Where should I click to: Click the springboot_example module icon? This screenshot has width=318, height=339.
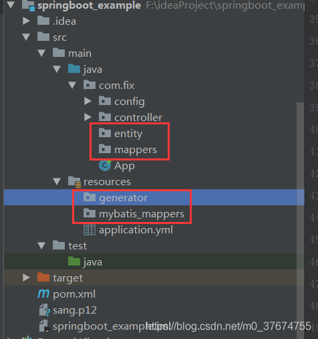click(x=28, y=5)
